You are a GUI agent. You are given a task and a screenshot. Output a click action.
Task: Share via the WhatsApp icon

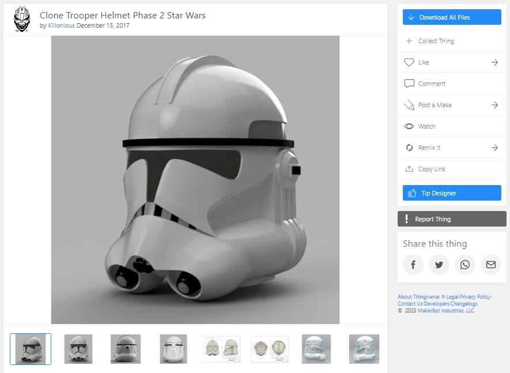tap(465, 265)
